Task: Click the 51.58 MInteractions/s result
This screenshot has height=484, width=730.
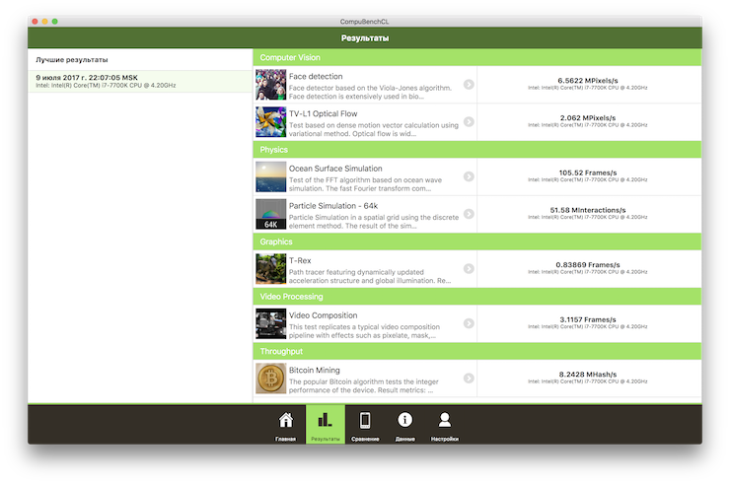Action: tap(588, 210)
